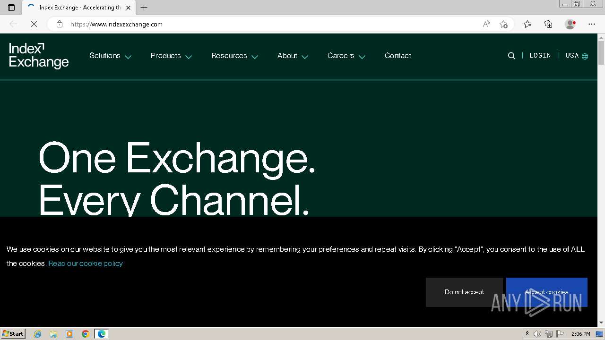Open the Windows Start menu

13,334
